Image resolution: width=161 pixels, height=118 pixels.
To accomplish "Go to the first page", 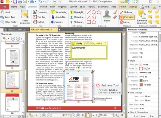I will (x=44, y=115).
